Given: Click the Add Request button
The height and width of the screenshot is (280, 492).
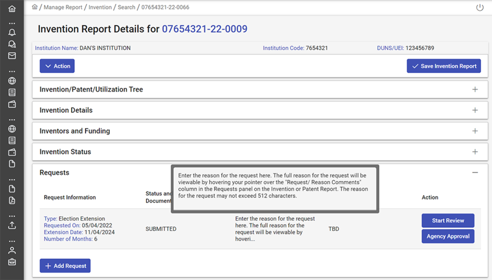Looking at the screenshot, I should 65,266.
